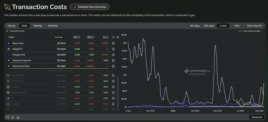Open the Yesterday dropdown
Screen dimensions: 268x122
pyautogui.click(x=60, y=37)
